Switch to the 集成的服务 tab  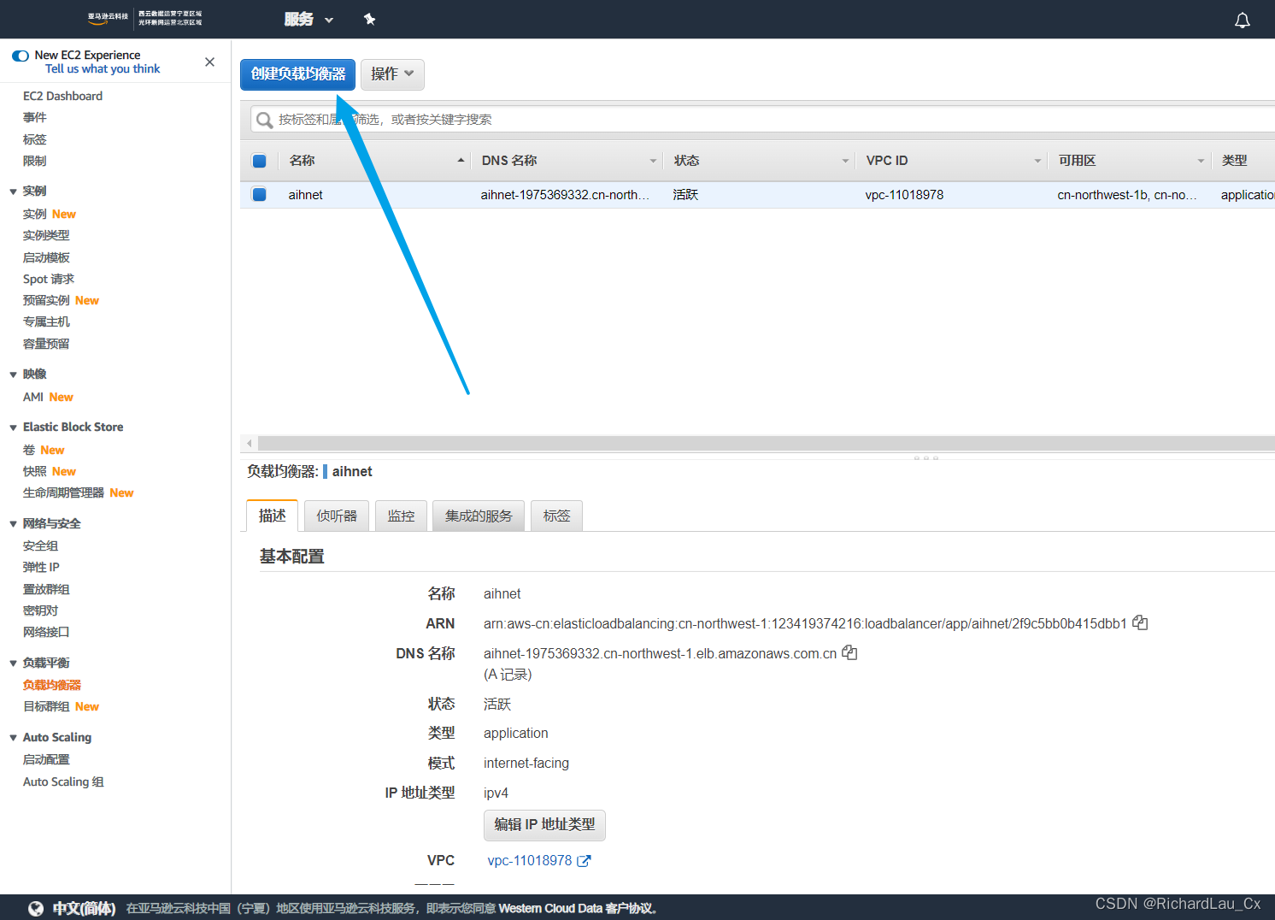(479, 516)
